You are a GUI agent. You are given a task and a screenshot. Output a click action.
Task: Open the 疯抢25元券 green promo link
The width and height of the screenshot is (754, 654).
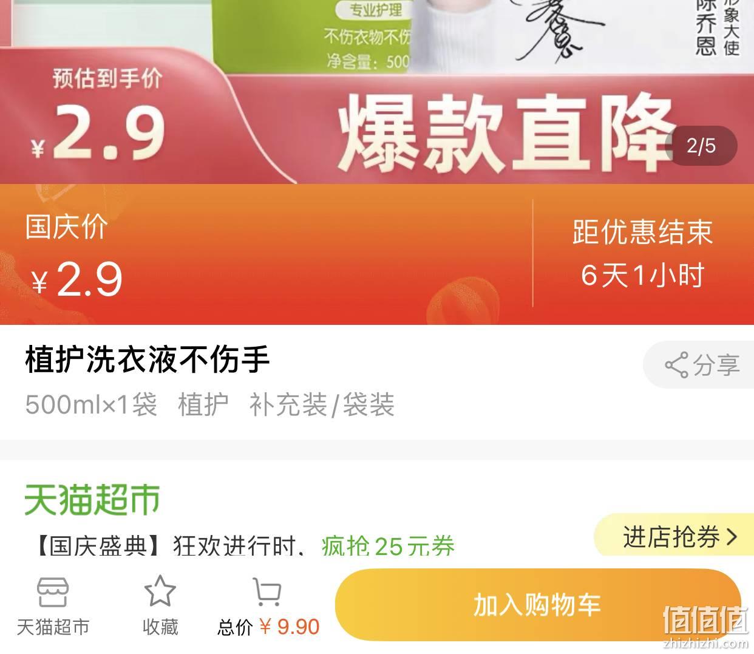point(389,547)
